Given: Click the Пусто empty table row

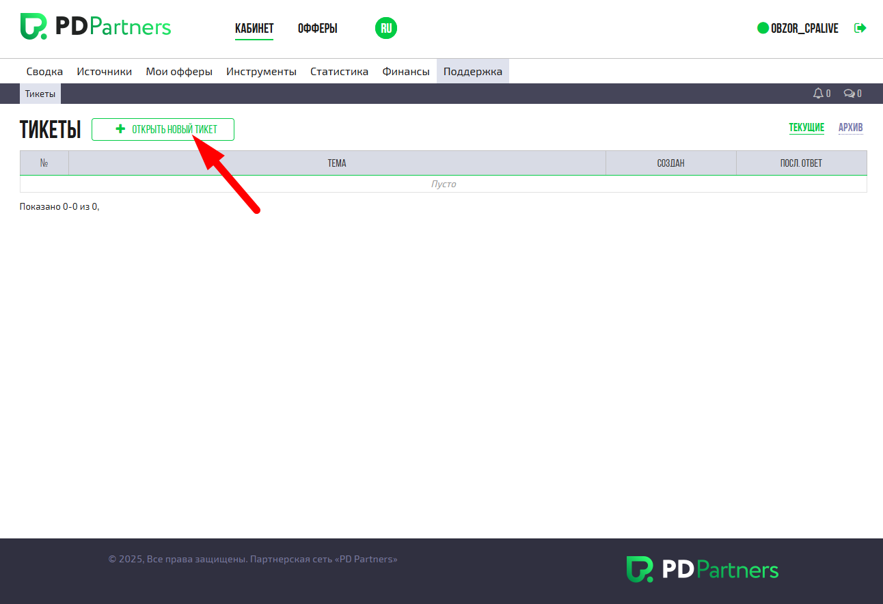Looking at the screenshot, I should click(x=444, y=184).
